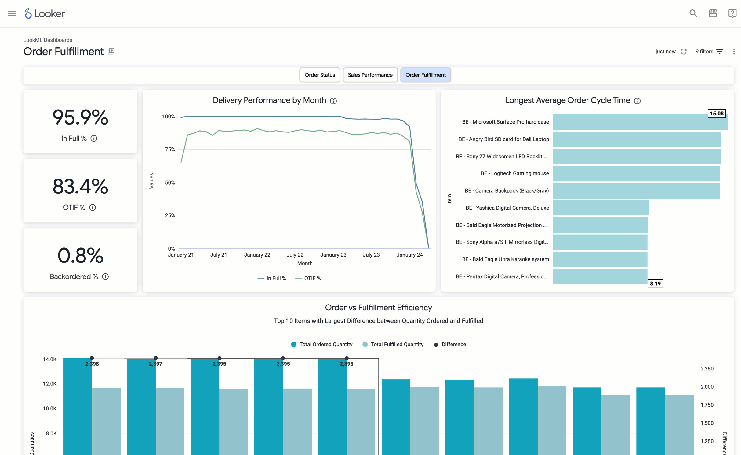
Task: Click the 95.9% In Full value
Action: click(80, 117)
